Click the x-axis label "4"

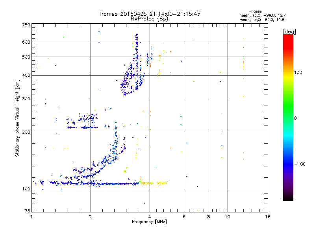(150, 217)
